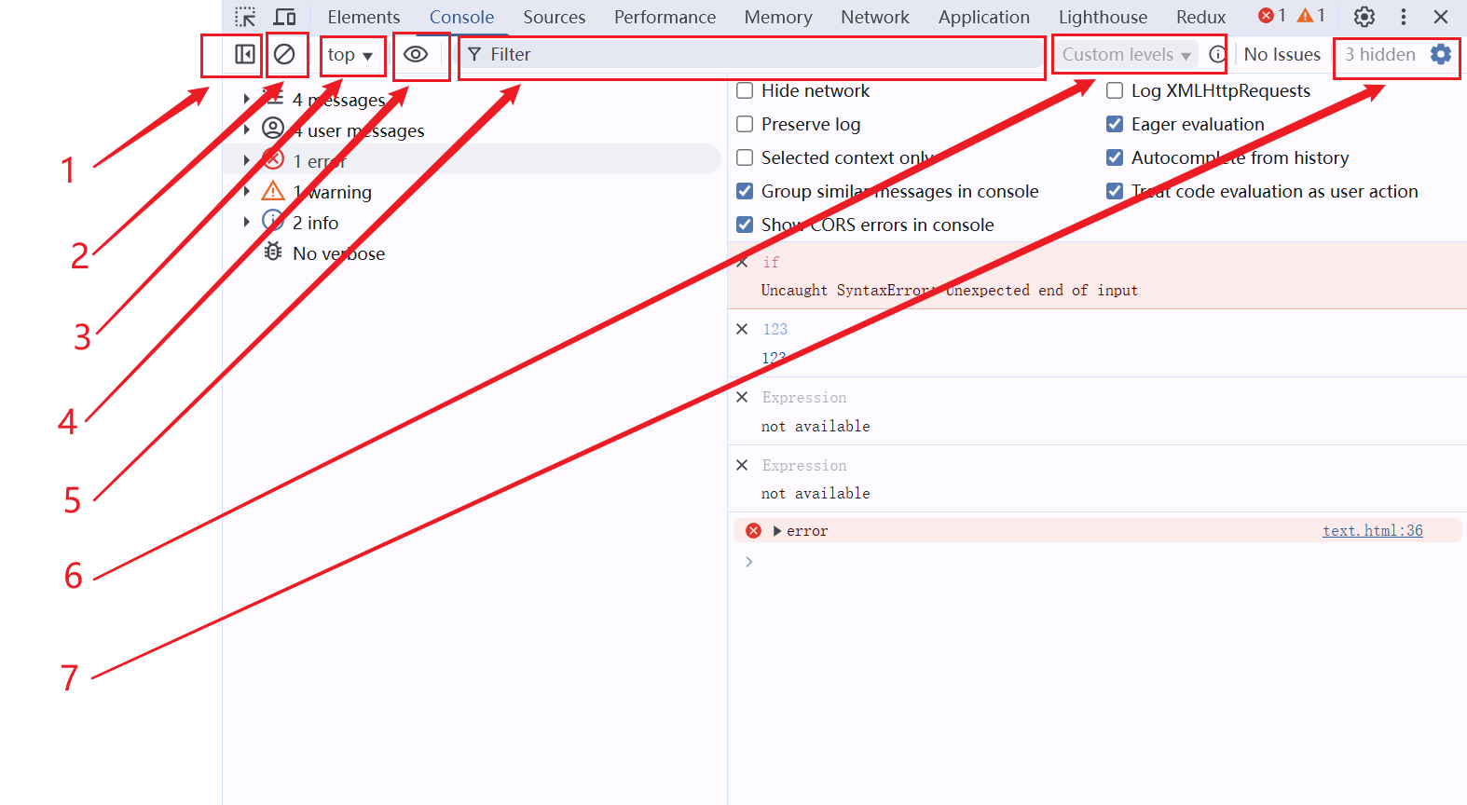Expand the '1 warning' sidebar group
1467x805 pixels.
246,191
